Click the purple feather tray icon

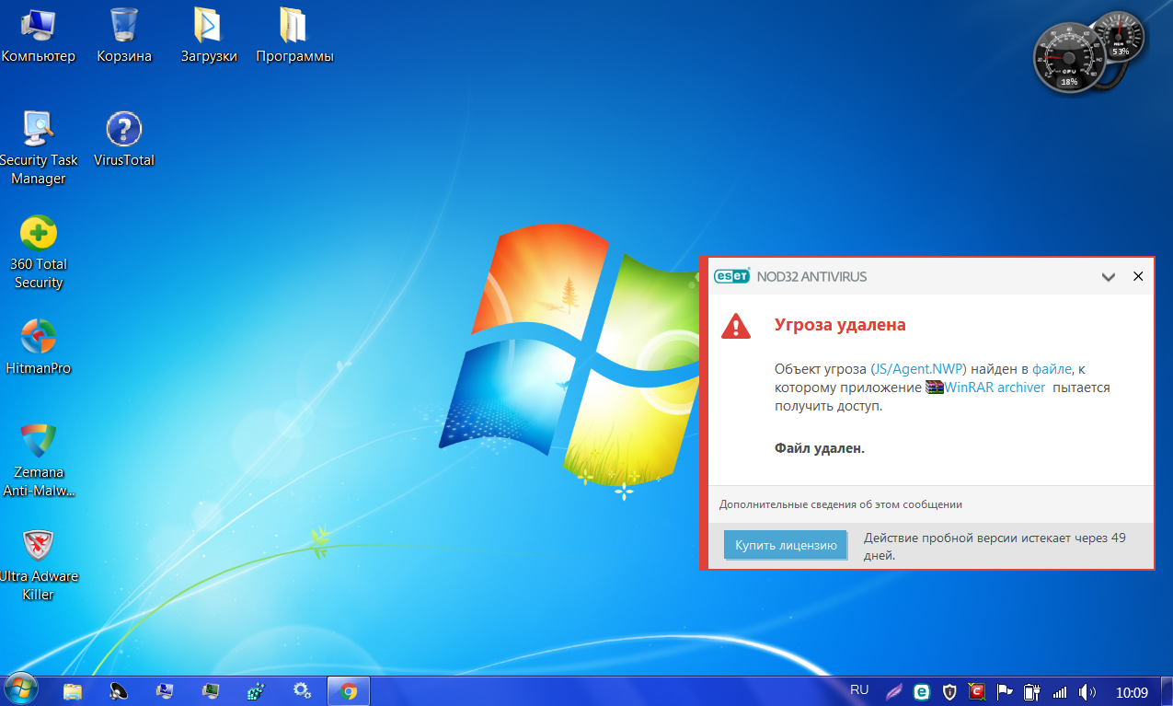click(x=893, y=691)
